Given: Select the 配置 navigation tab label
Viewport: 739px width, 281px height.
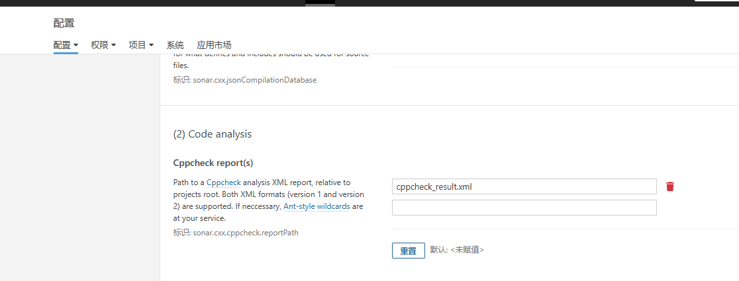Looking at the screenshot, I should pos(62,45).
